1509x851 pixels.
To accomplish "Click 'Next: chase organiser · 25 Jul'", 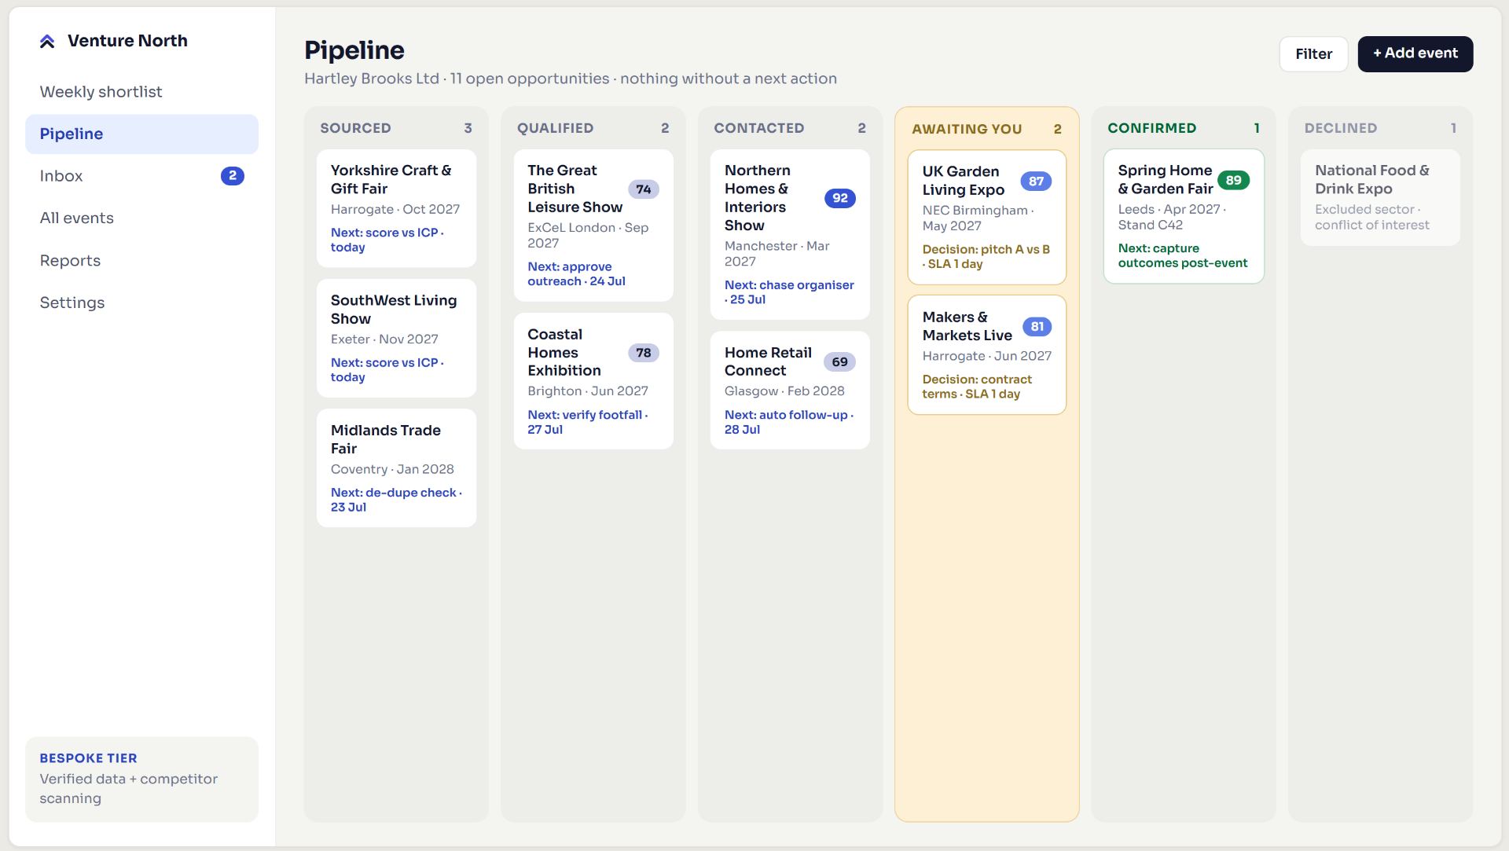I will (789, 292).
